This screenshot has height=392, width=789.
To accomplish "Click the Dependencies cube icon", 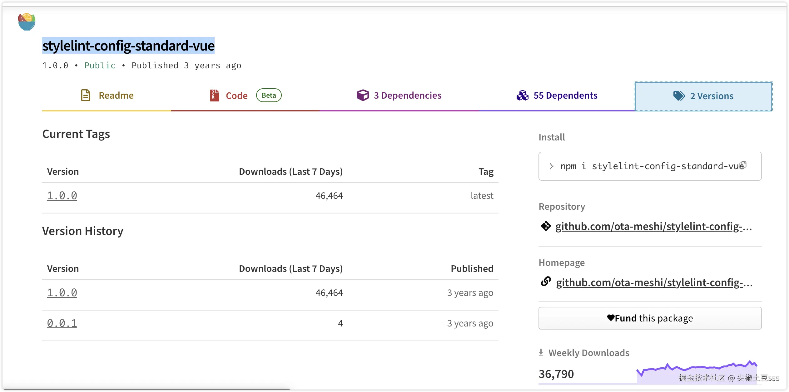I will (363, 95).
